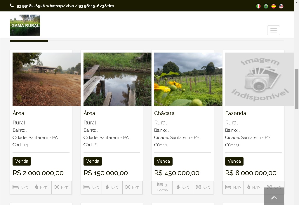Click the phone number text in the top bar
299x205 pixels.
pos(65,6)
